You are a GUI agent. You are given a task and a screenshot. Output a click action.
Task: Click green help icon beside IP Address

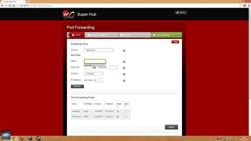[124, 81]
